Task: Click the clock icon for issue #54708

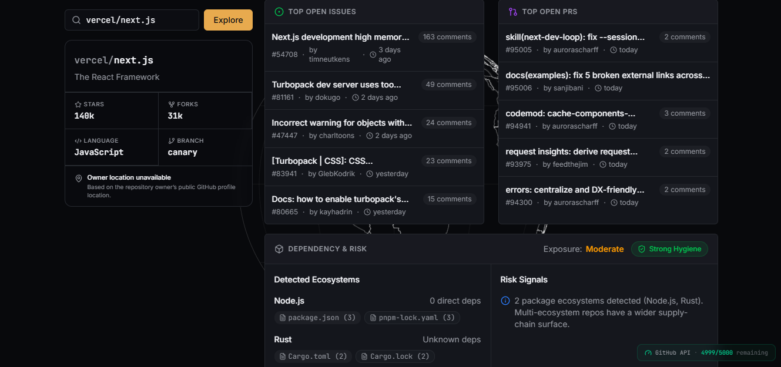Action: 373,55
